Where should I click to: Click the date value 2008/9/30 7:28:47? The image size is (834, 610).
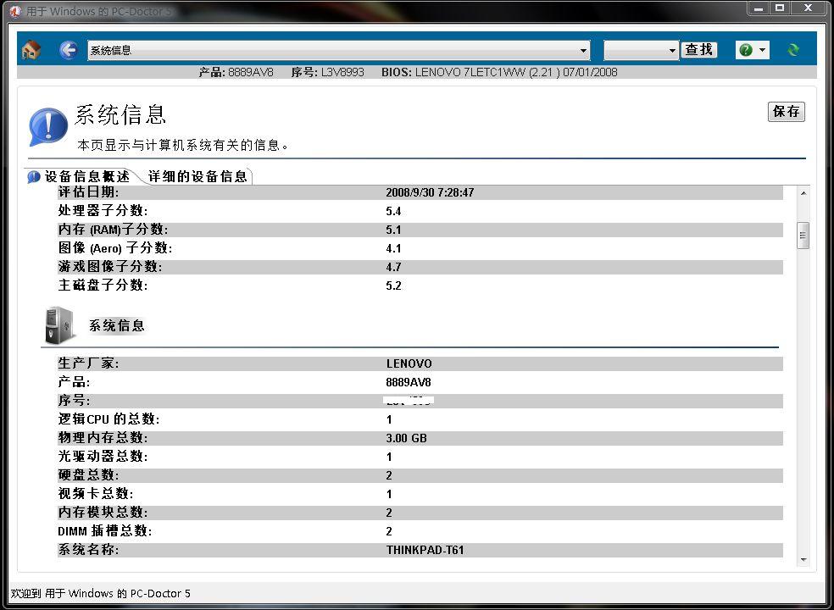(430, 192)
